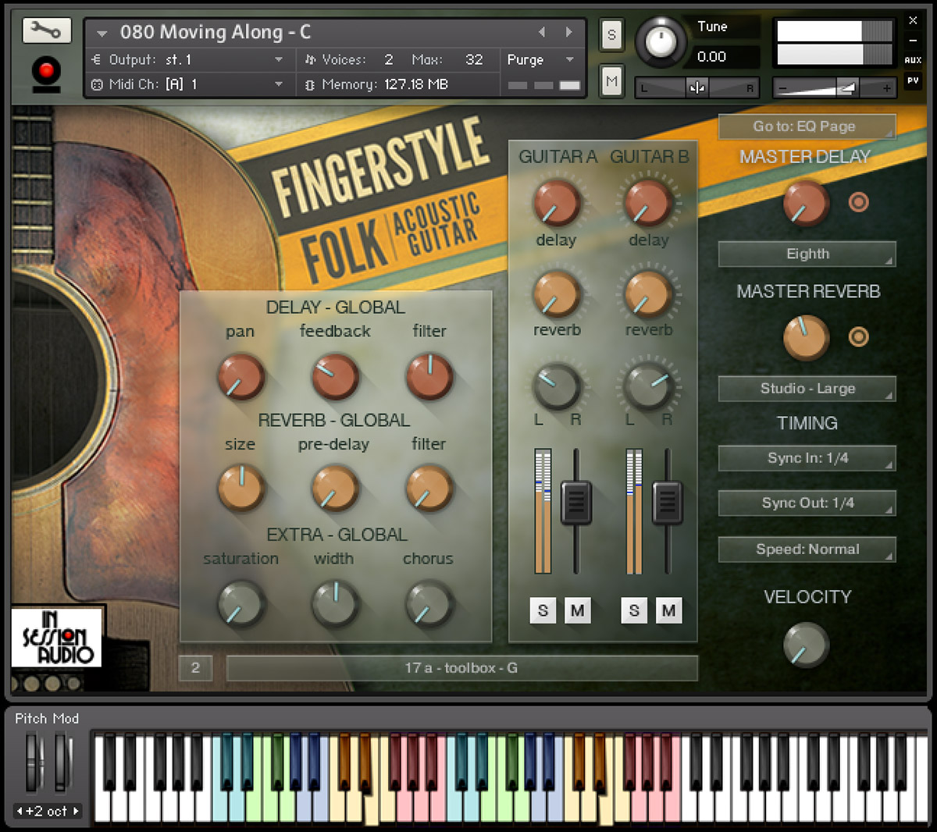Mute Guitar B channel
Screen dimensions: 937x832
point(668,610)
